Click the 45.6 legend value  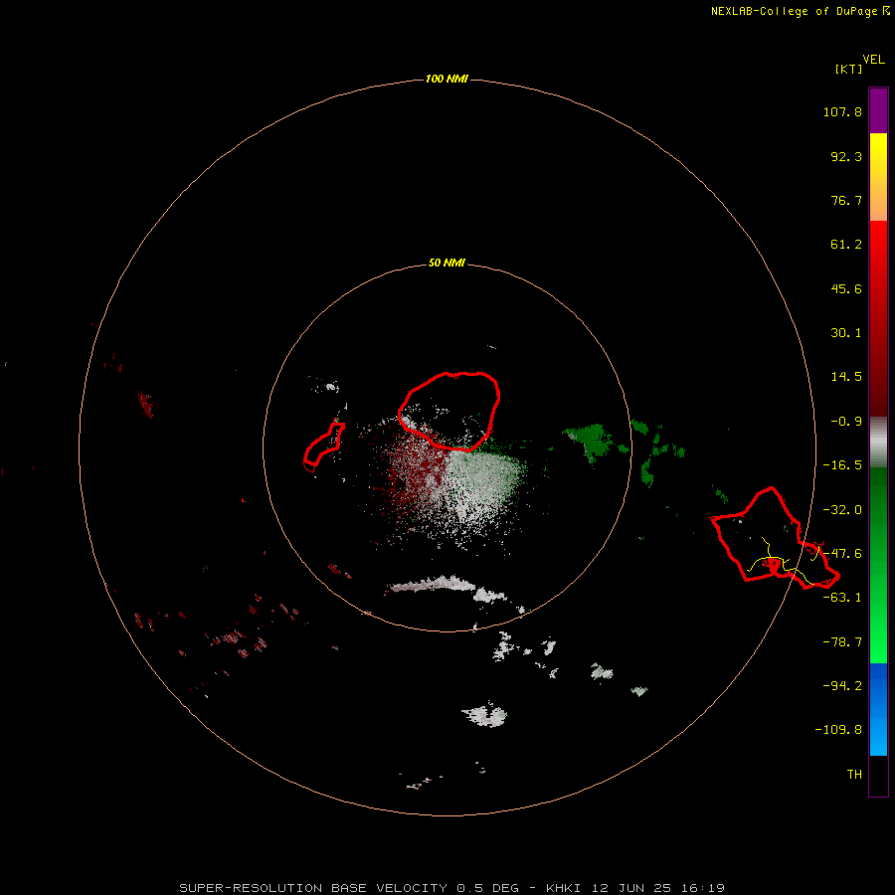(846, 288)
